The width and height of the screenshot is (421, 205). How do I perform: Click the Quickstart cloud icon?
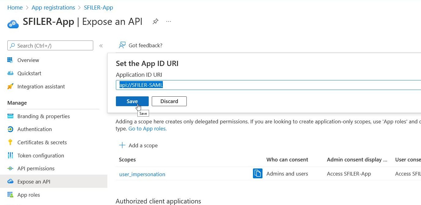10,73
